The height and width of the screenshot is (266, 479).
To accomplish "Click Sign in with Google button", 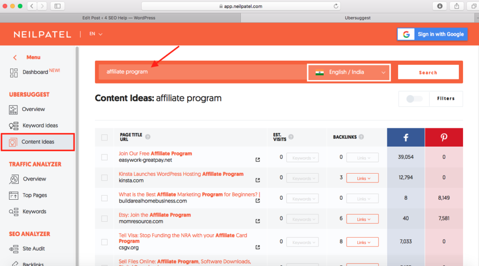I will point(432,35).
